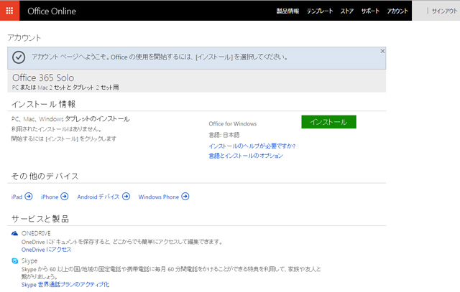Open the app launcher grid icon
Screen dimensions: 460x292
click(9, 11)
